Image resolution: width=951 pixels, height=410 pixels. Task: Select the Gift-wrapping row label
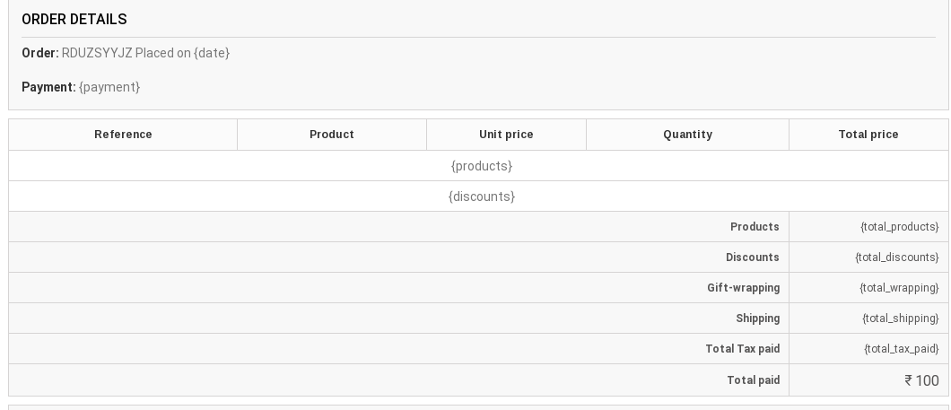(x=743, y=288)
